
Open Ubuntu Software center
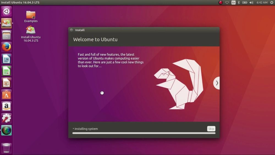tap(7, 94)
